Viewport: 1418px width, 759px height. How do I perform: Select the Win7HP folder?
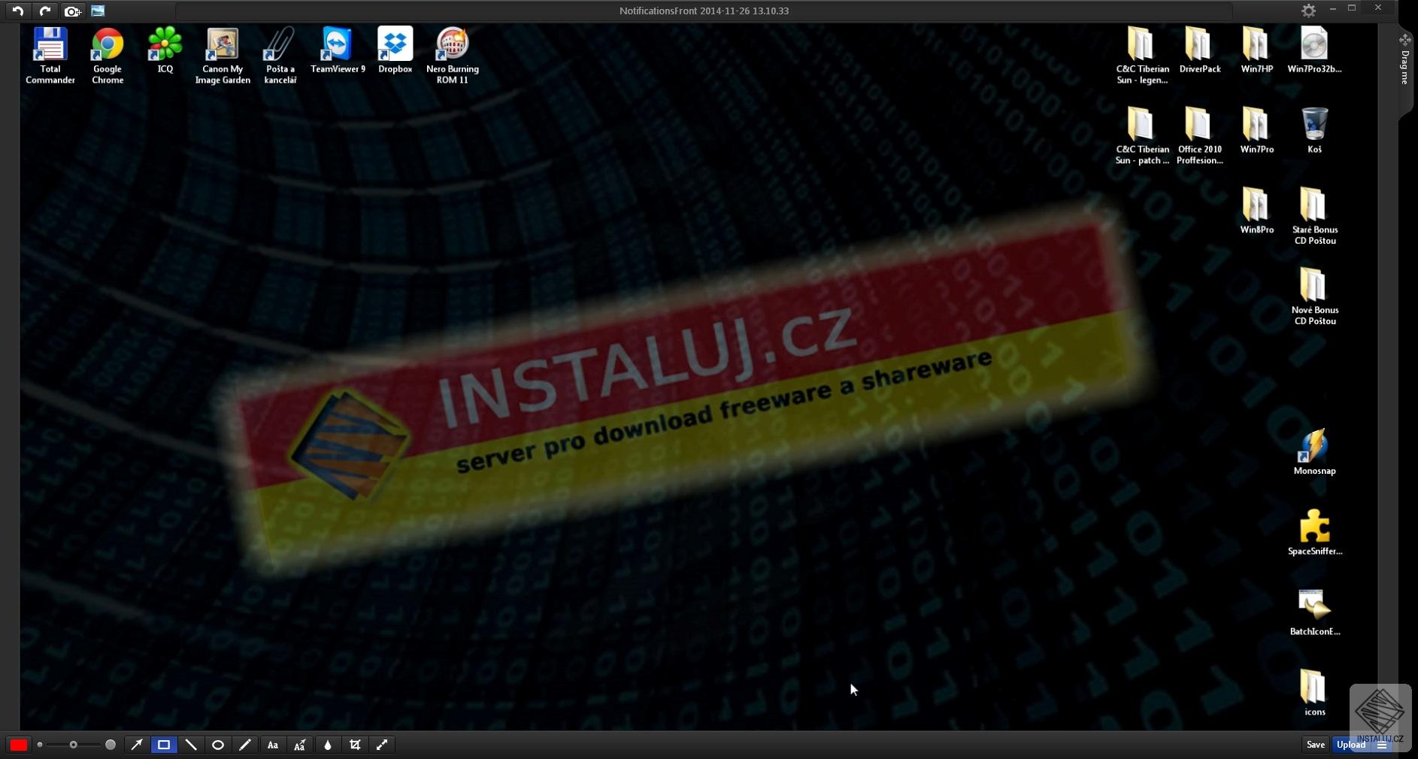coord(1257,50)
